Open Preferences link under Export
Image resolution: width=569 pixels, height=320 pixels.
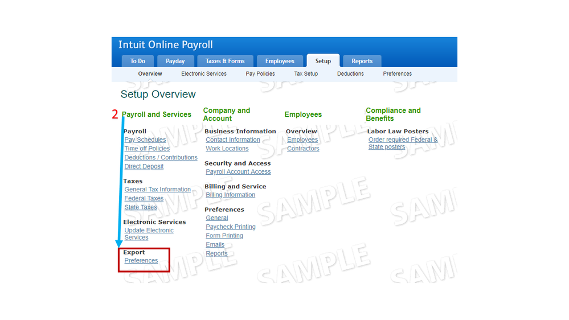click(x=141, y=261)
